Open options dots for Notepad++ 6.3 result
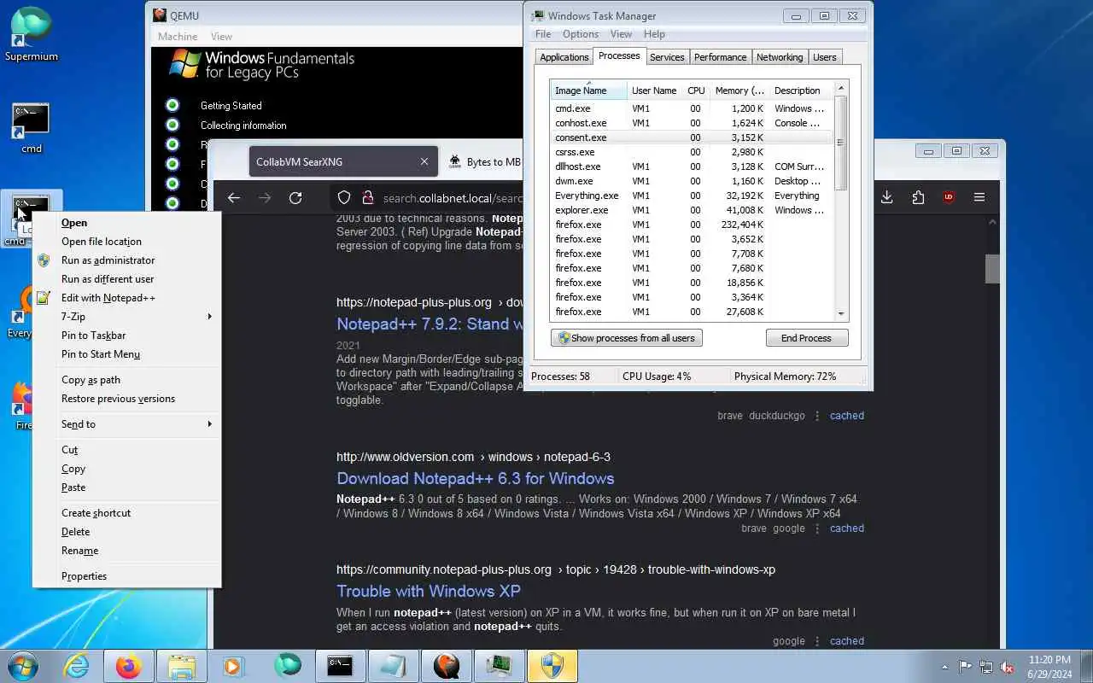This screenshot has height=683, width=1093. 817,528
